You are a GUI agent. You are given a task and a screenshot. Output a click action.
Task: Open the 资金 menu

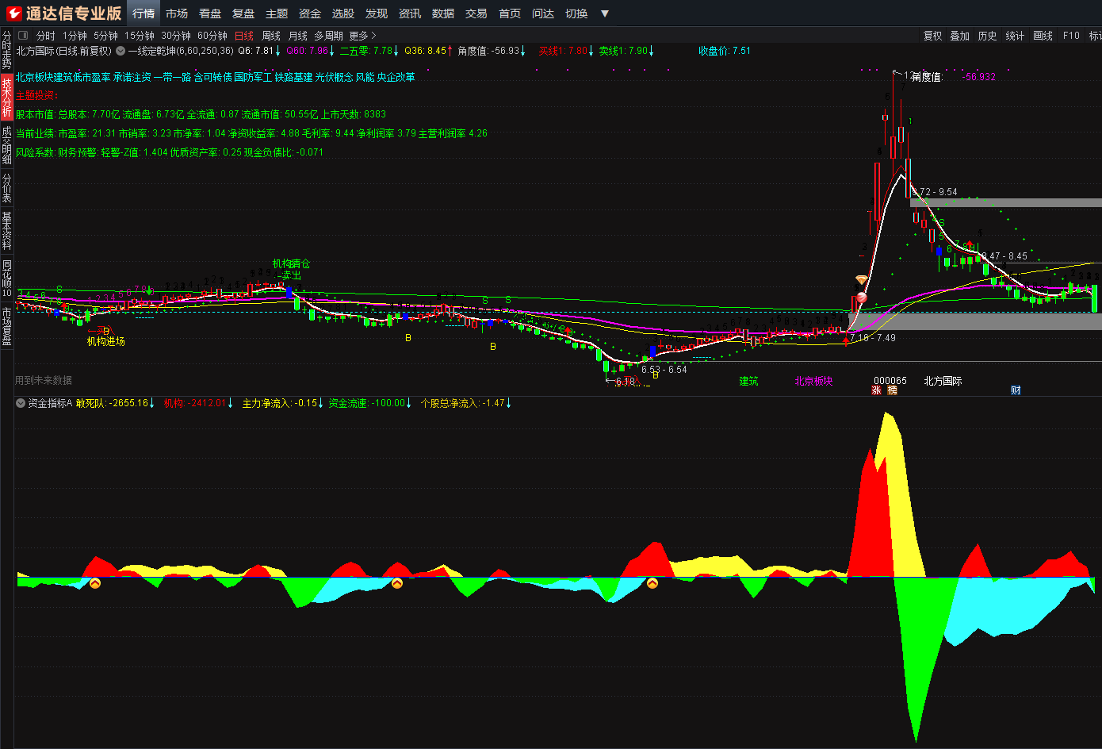310,13
